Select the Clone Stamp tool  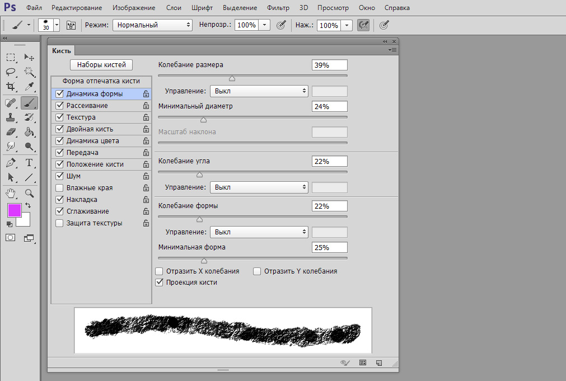tap(11, 117)
